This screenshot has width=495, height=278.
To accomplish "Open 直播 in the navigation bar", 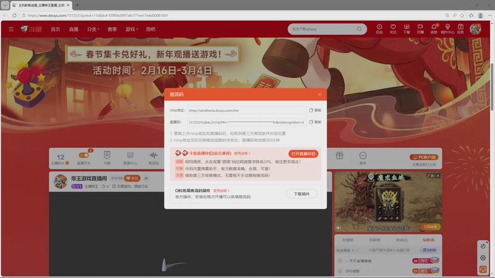I will click(74, 29).
